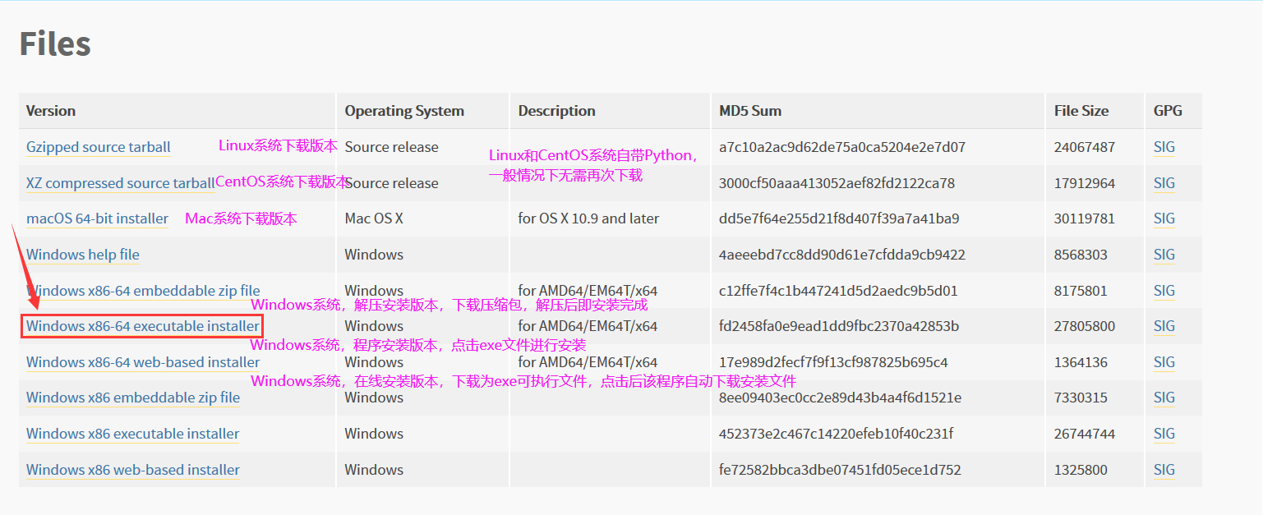Click file size 26744744
The image size is (1263, 515).
pyautogui.click(x=1085, y=434)
